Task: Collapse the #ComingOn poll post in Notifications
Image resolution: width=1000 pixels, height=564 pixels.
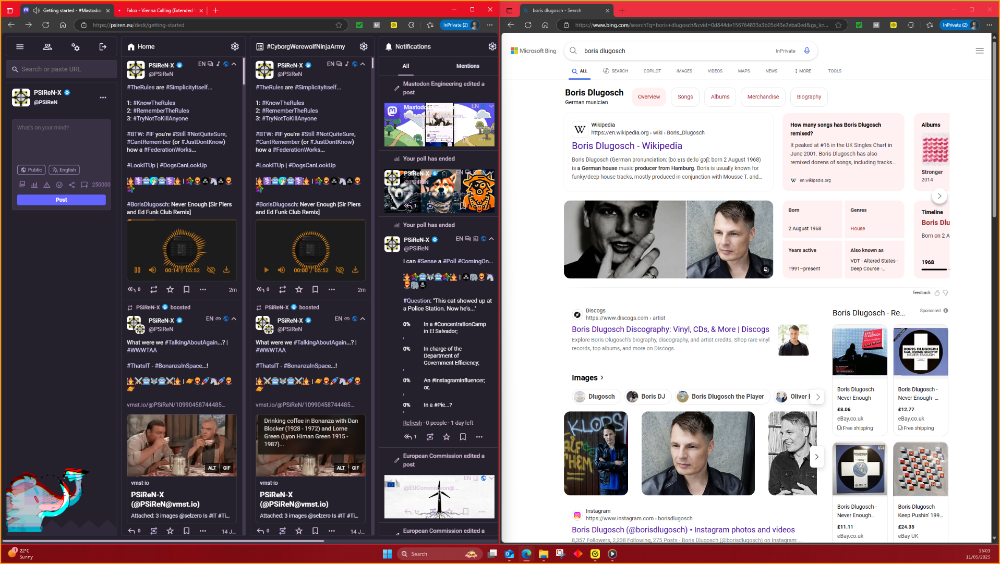Action: pyautogui.click(x=491, y=239)
